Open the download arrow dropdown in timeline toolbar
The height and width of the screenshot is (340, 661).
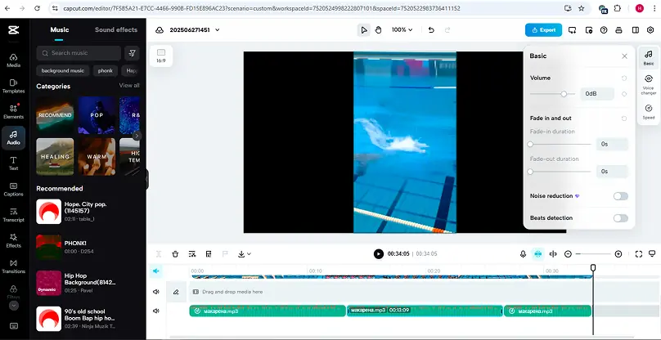point(245,253)
